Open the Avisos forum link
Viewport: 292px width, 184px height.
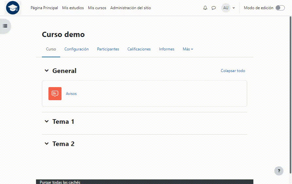click(71, 94)
